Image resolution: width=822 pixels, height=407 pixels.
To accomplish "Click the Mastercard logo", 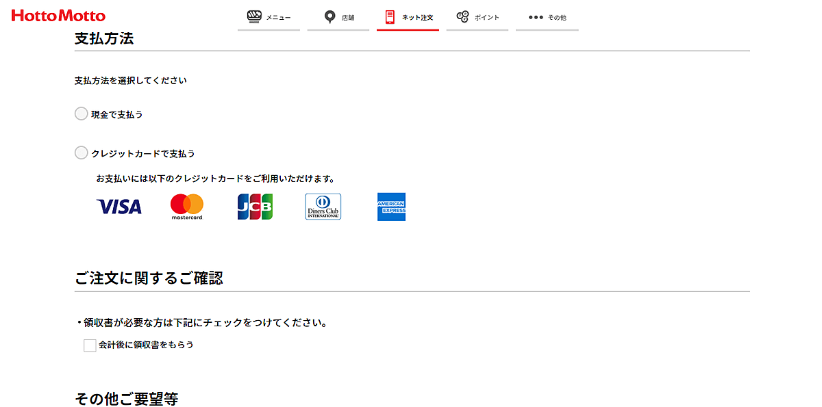I will point(187,207).
